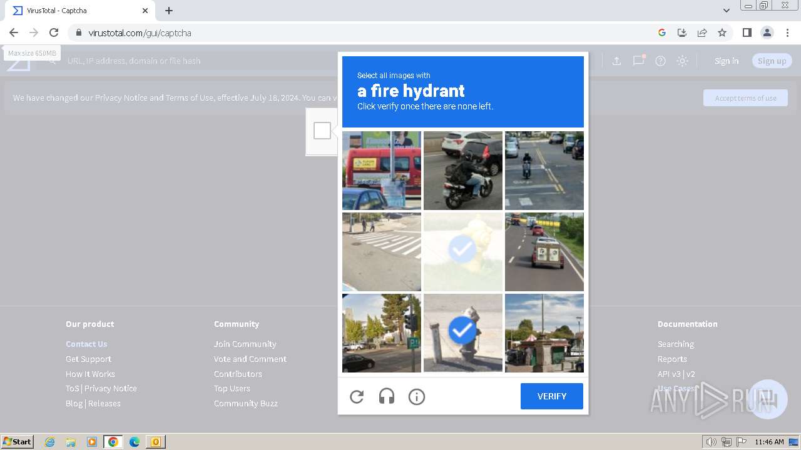Open the yellow Outlook taskbar icon
This screenshot has height=450, width=801.
click(x=155, y=442)
